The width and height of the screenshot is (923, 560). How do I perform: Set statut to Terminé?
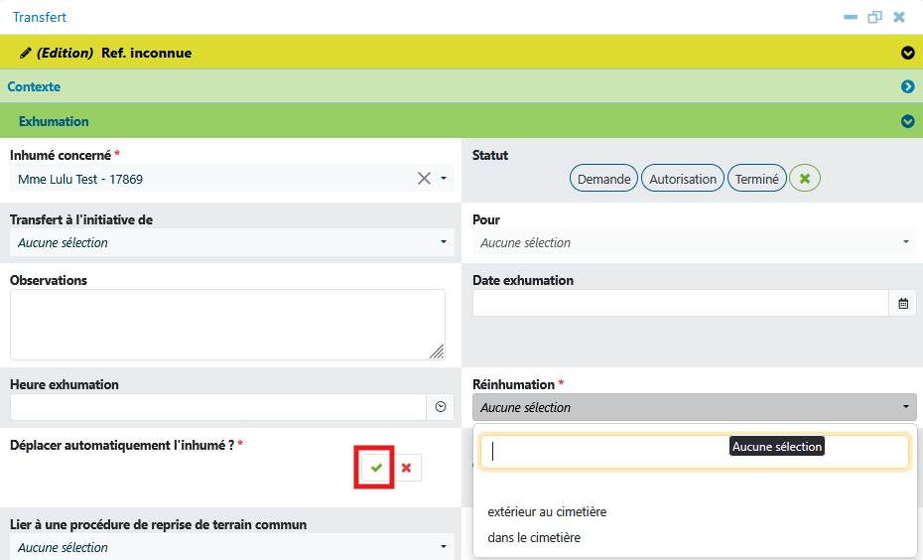coord(757,179)
